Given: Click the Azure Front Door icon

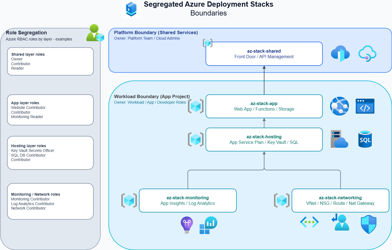Looking at the screenshot, I should pos(340,53).
